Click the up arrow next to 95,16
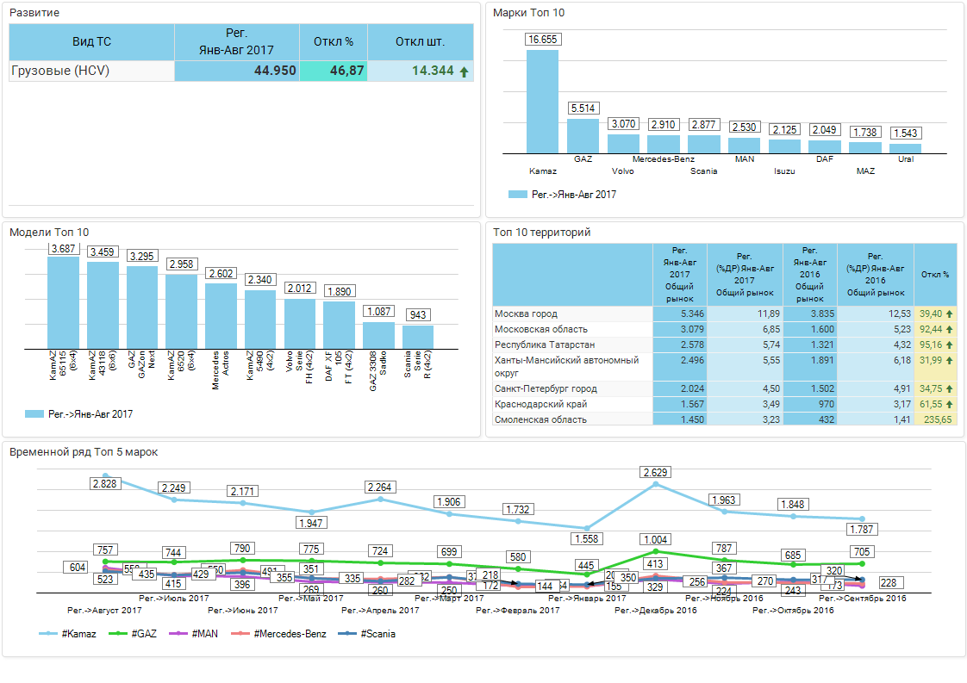Viewport: 967px width, 683px height. 949,345
